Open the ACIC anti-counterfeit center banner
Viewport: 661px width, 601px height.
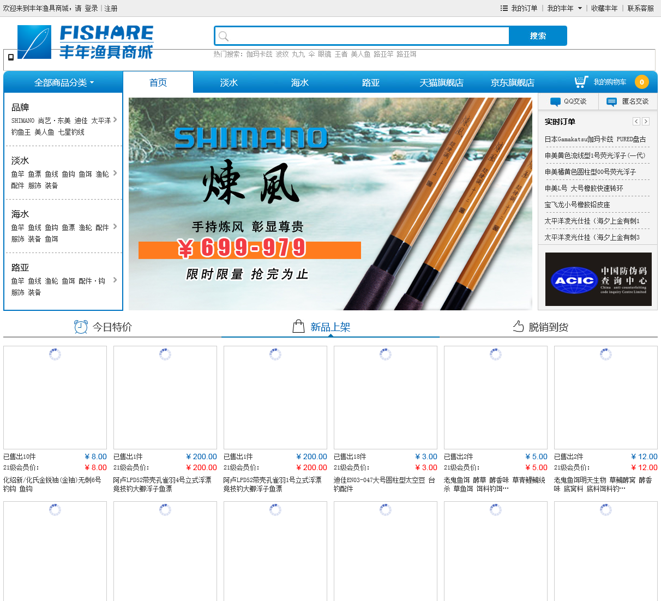pos(598,279)
